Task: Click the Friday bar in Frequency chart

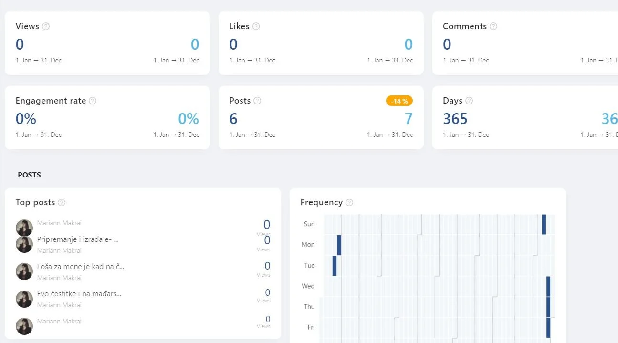Action: click(x=548, y=328)
